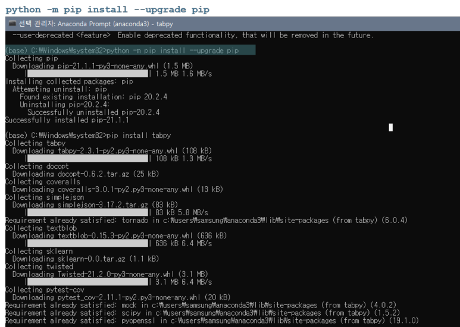
Task: Click 'Downloading simplejson-3.17.2.tar.gz' line
Action: [x=95, y=205]
